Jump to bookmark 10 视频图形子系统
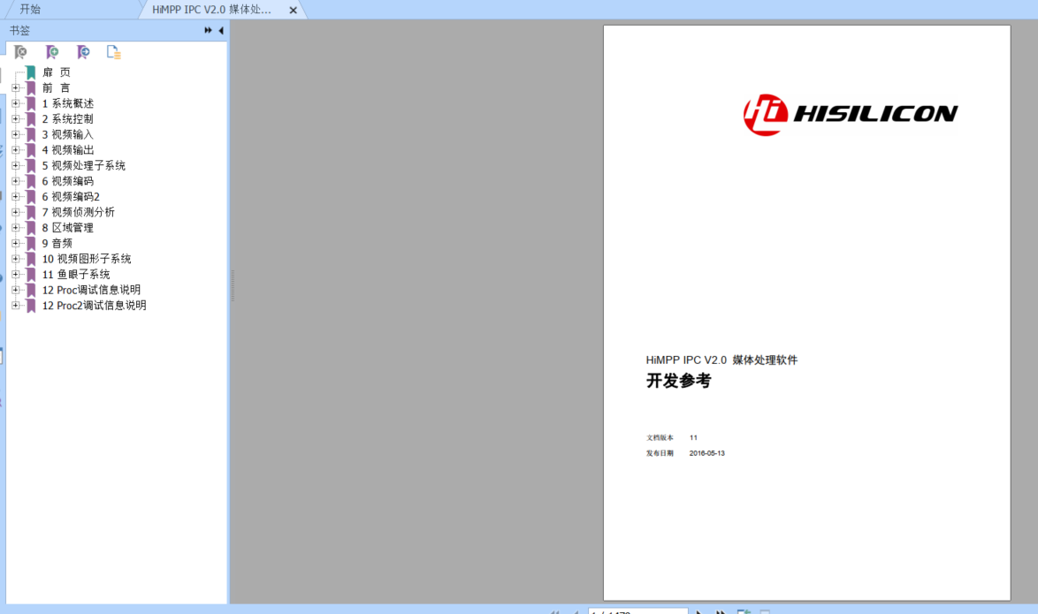The image size is (1038, 614). click(87, 259)
